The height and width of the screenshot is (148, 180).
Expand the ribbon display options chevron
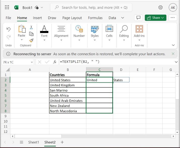pyautogui.click(x=173, y=45)
